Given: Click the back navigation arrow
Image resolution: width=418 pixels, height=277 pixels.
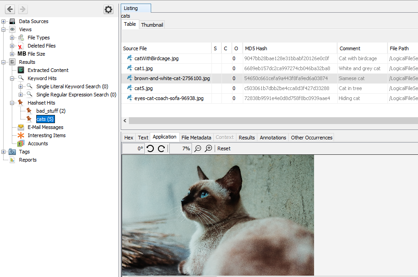Looking at the screenshot, I should coord(10,10).
